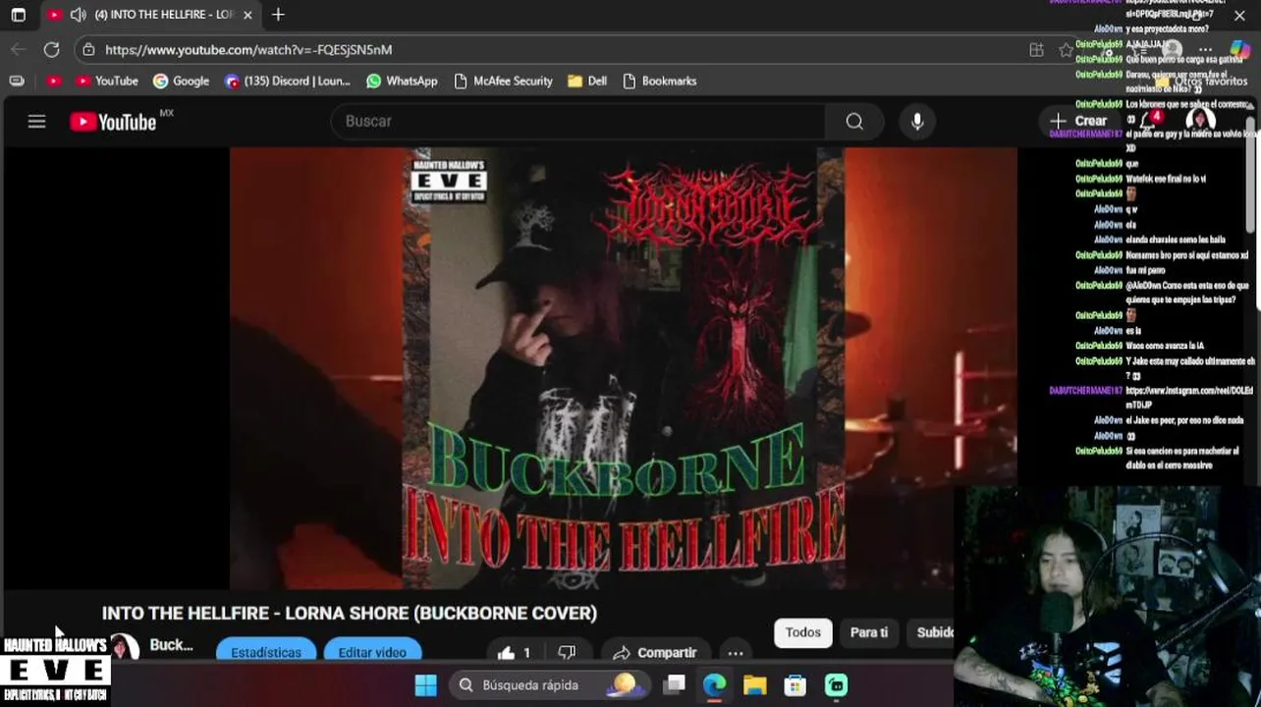Go to the YouTube home logo
Viewport: 1261px width, 707px height.
pos(113,122)
